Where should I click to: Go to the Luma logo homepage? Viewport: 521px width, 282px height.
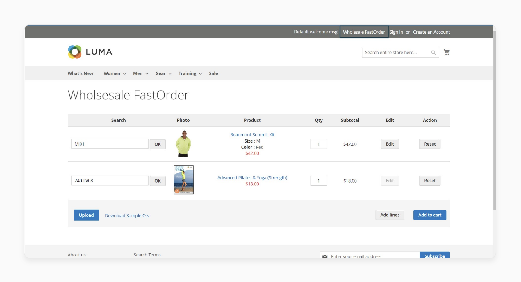pyautogui.click(x=90, y=52)
